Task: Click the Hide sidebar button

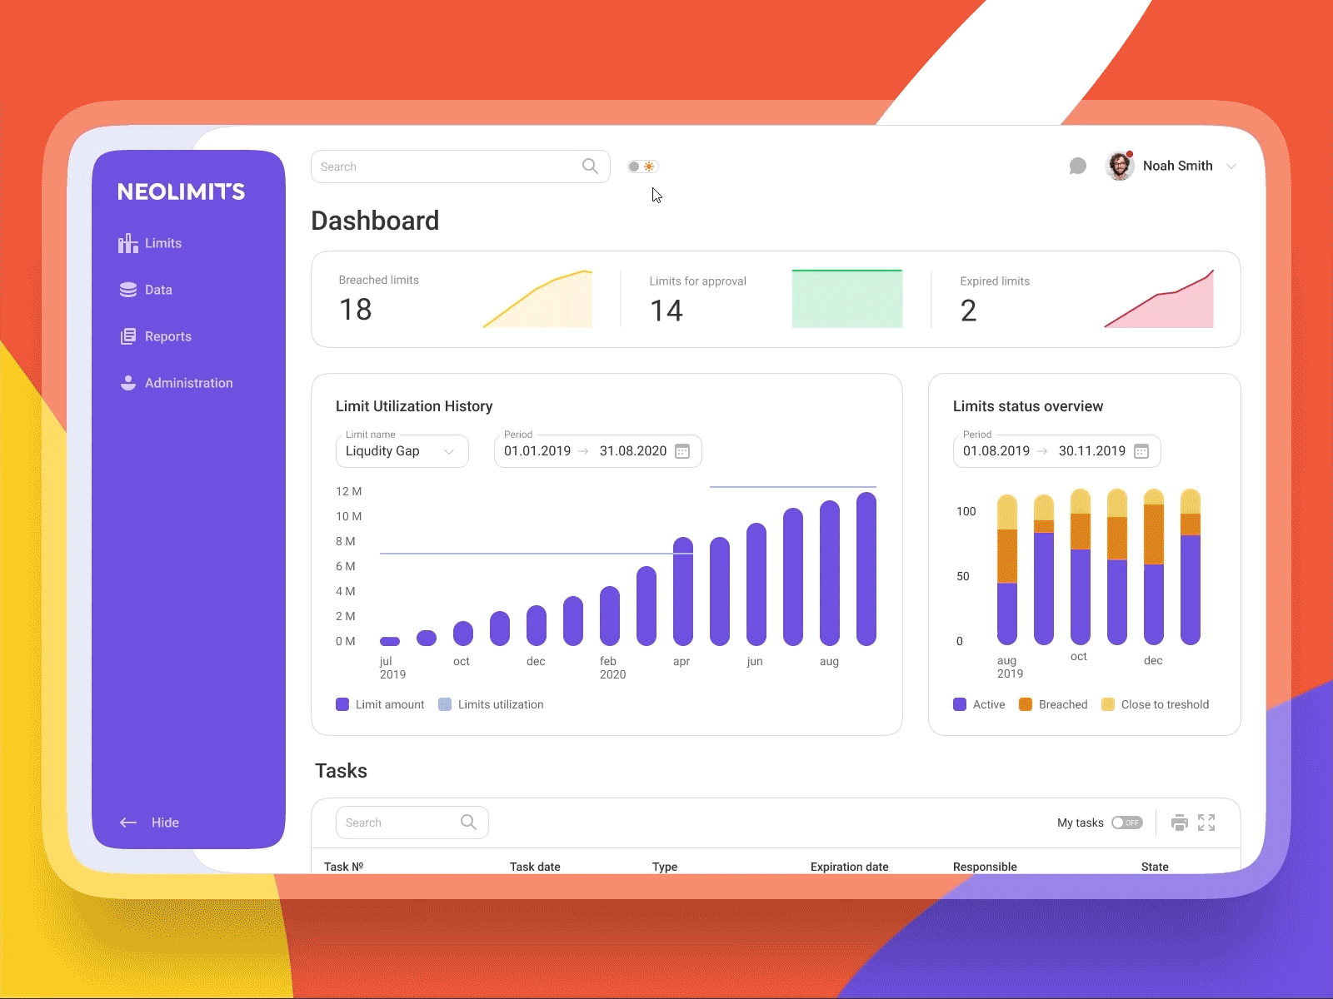Action: (151, 823)
